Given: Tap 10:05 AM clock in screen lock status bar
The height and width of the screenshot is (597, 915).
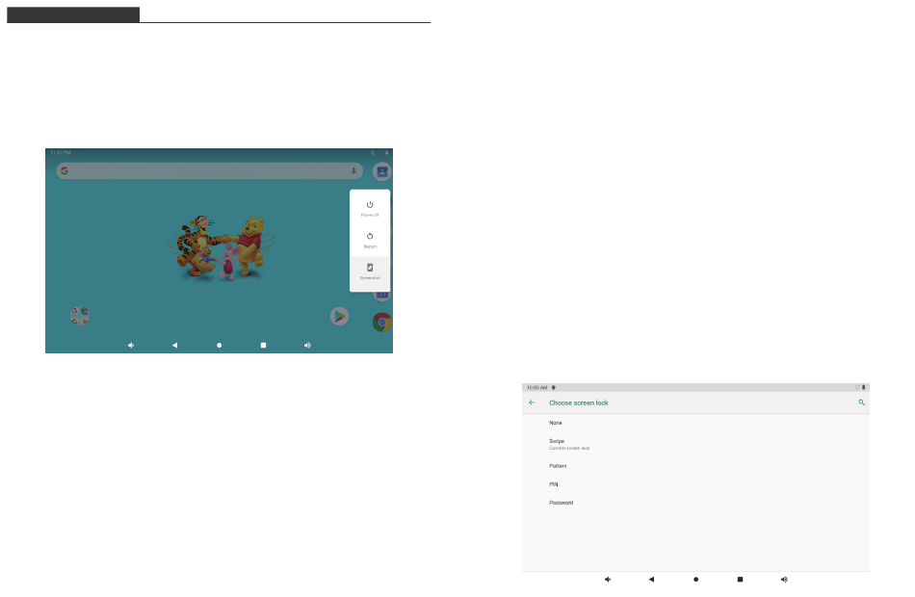Looking at the screenshot, I should coord(536,387).
